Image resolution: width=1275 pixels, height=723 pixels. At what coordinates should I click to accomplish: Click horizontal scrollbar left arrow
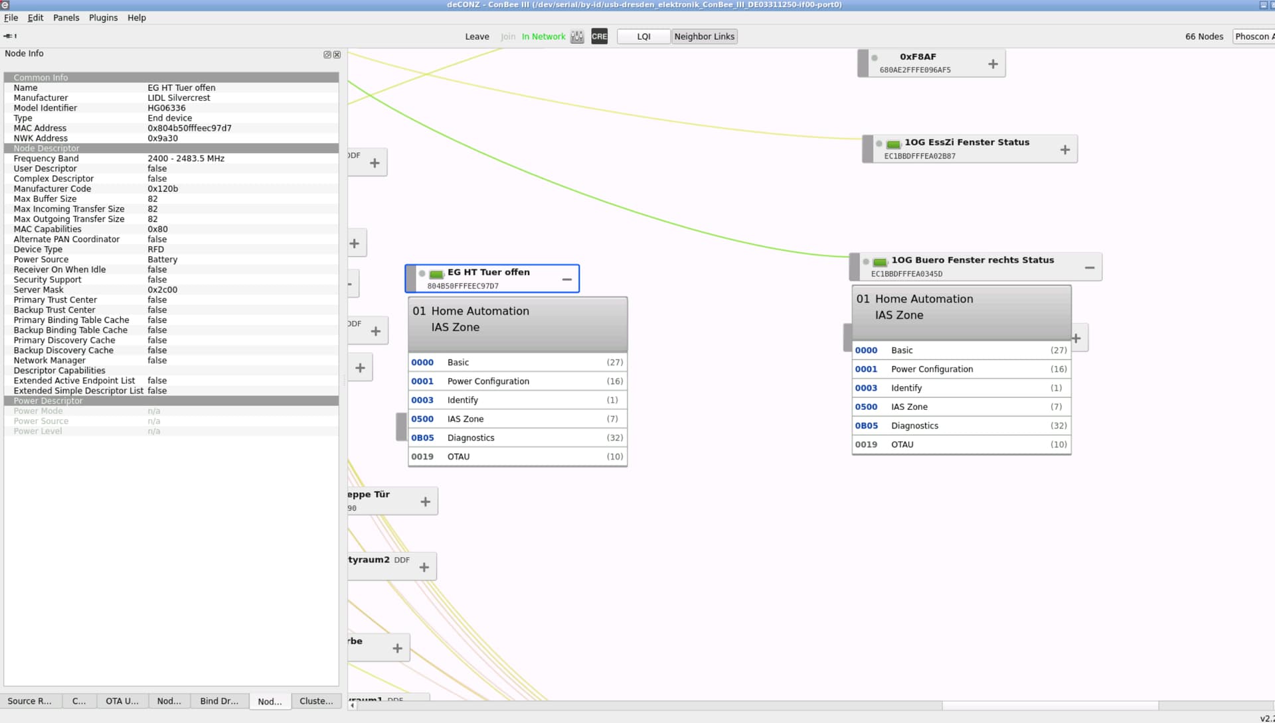point(353,706)
